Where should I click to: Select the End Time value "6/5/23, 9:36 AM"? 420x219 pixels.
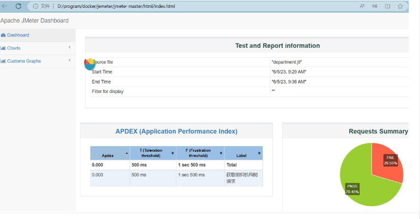(289, 82)
